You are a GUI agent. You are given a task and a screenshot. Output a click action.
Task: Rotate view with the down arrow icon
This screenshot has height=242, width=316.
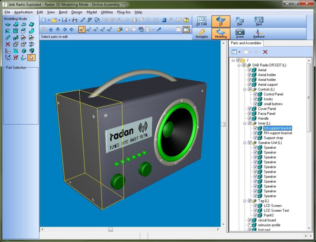click(58, 29)
